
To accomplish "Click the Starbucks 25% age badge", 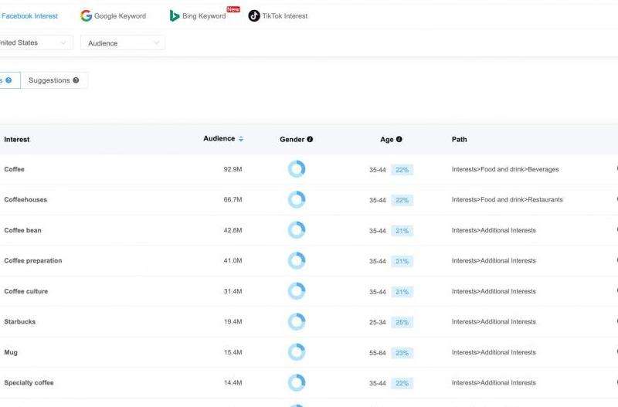I will 402,322.
